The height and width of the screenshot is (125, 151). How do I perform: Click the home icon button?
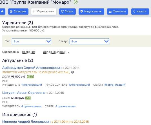tap(2, 12)
